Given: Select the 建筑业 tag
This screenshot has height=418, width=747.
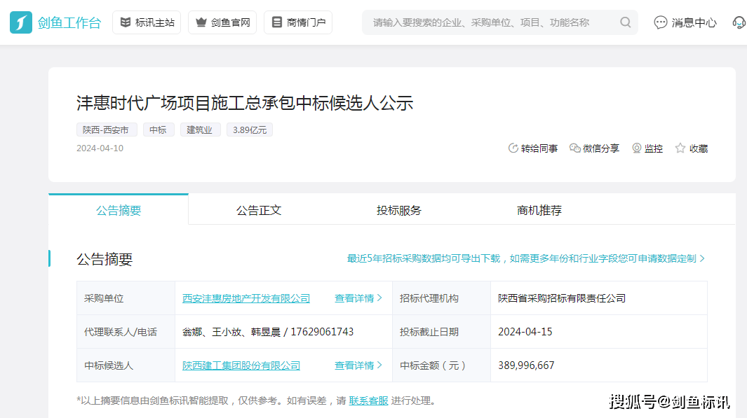Looking at the screenshot, I should [200, 130].
